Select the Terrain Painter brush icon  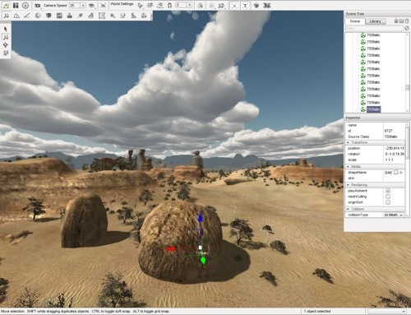(x=27, y=16)
